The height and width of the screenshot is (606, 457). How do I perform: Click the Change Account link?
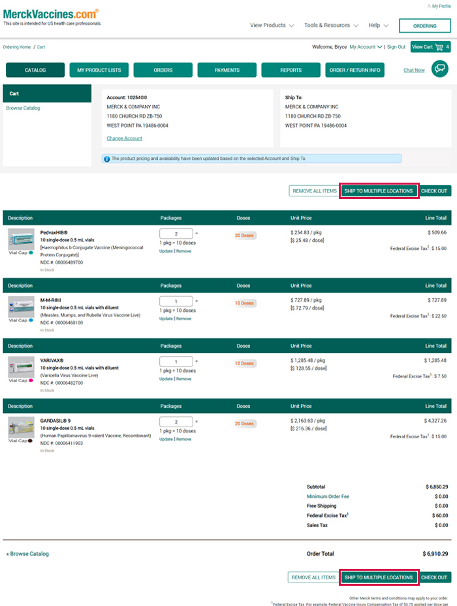click(x=124, y=138)
